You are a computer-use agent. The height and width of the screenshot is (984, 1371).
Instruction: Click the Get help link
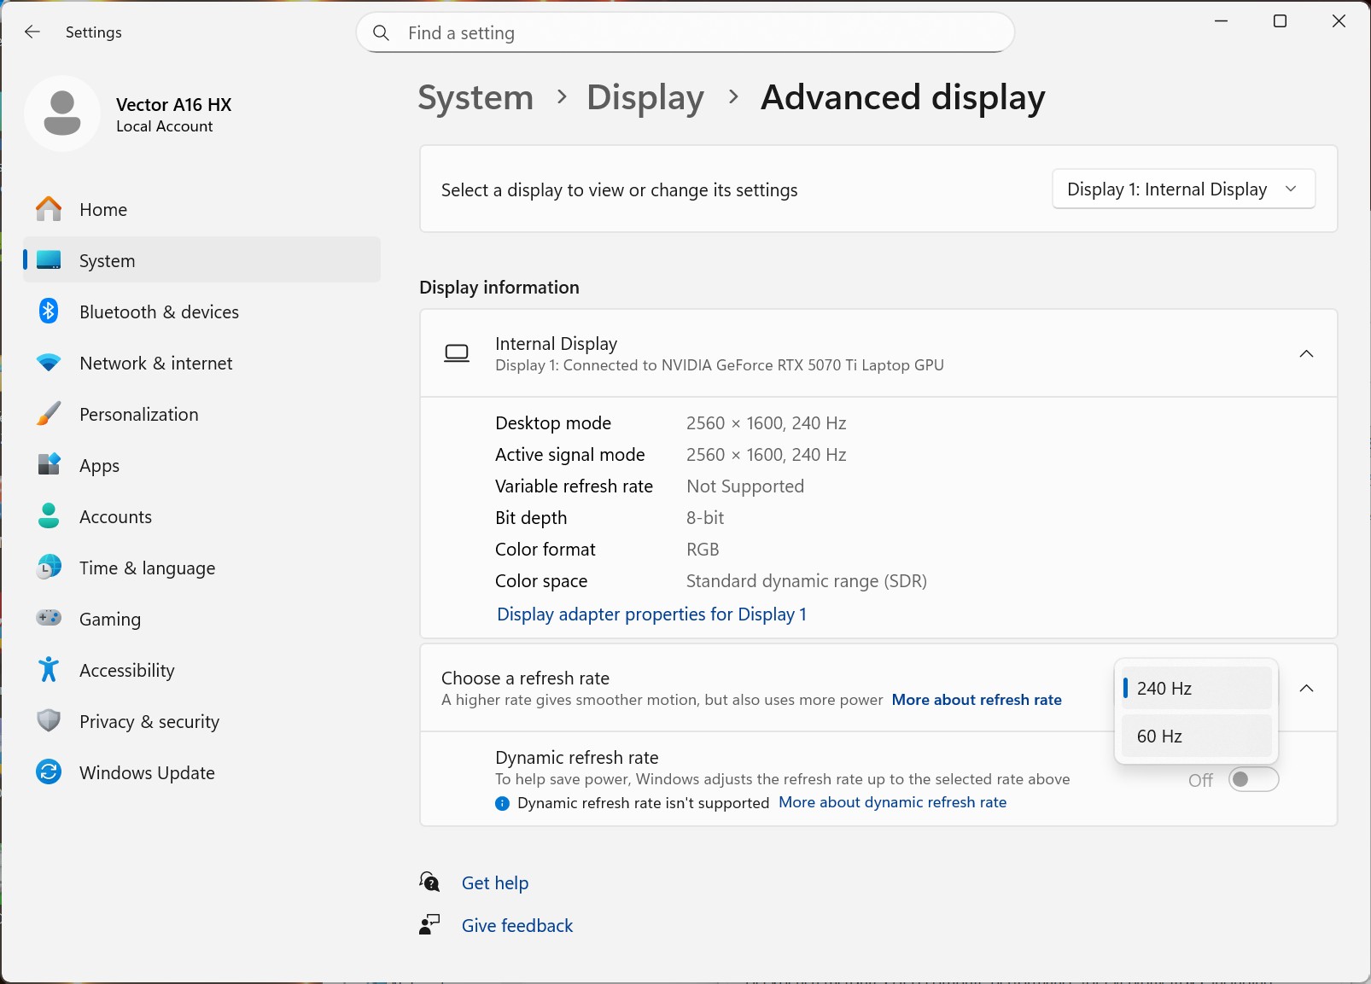coord(494,882)
